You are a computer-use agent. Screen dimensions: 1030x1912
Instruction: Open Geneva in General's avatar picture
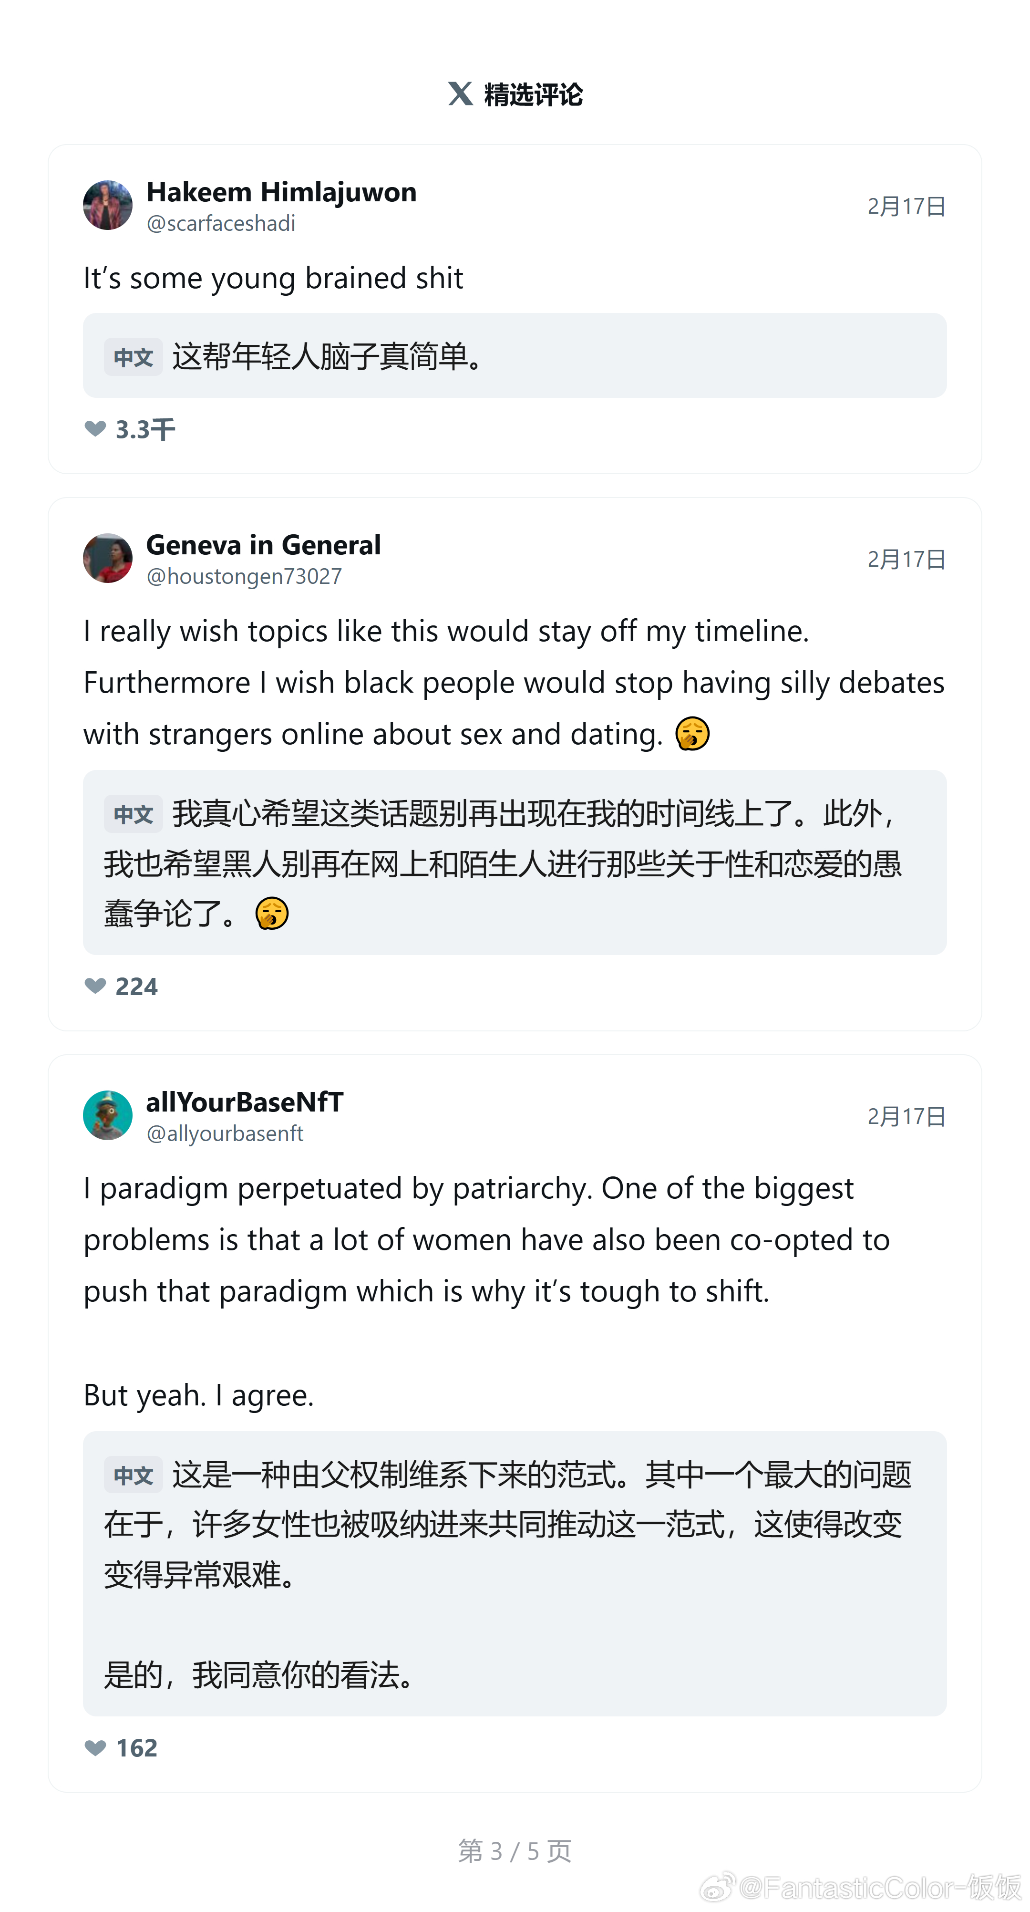(x=108, y=558)
